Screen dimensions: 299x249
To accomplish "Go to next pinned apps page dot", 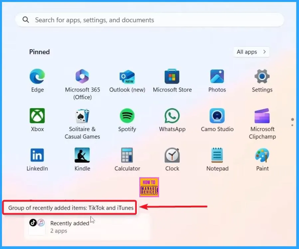I will click(x=292, y=125).
